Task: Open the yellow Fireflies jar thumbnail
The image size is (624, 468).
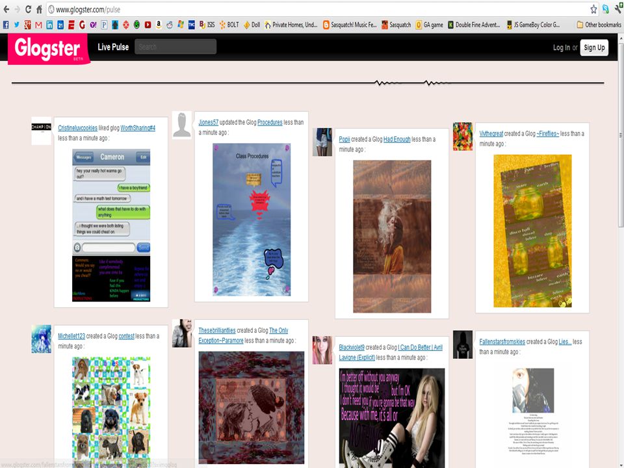Action: (532, 231)
